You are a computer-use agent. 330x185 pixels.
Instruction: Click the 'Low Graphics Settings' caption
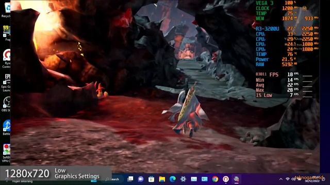(77, 173)
